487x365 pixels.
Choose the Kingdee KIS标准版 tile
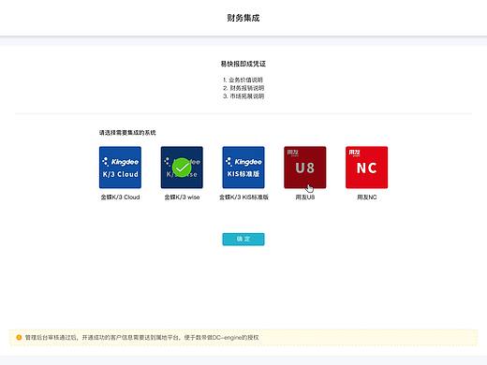click(x=243, y=168)
